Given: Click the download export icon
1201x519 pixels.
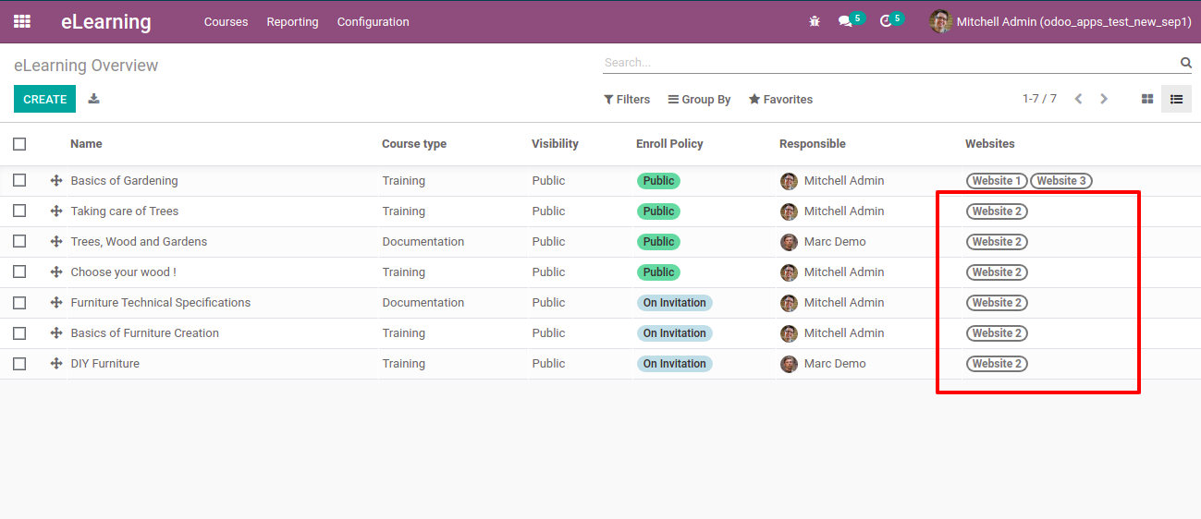Looking at the screenshot, I should [x=93, y=99].
